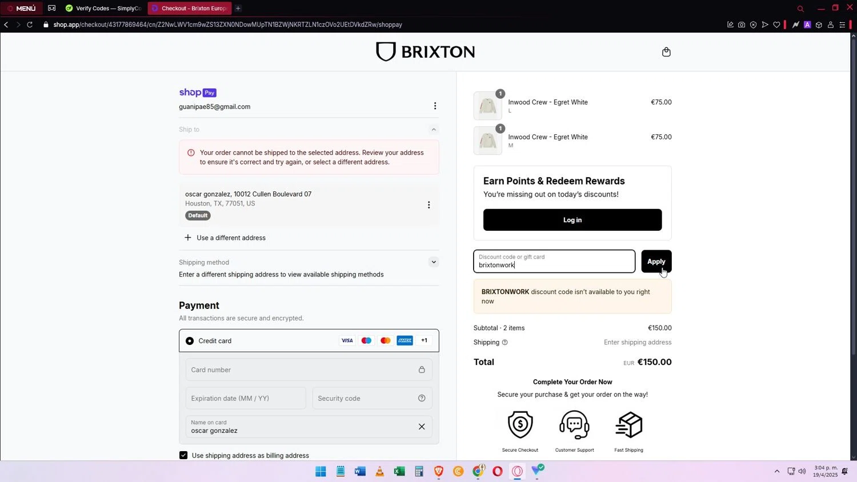The image size is (857, 482).
Task: Click the pencil edit icon in address bar
Action: click(x=730, y=25)
